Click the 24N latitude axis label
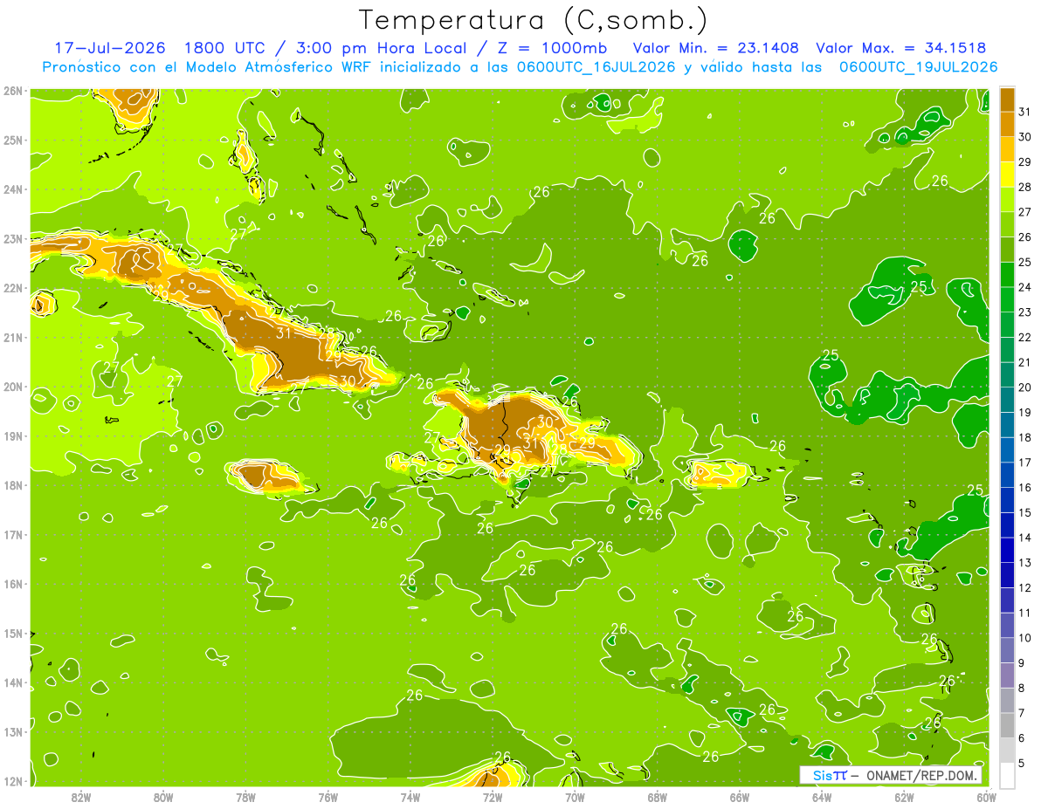The height and width of the screenshot is (809, 1048). 13,189
